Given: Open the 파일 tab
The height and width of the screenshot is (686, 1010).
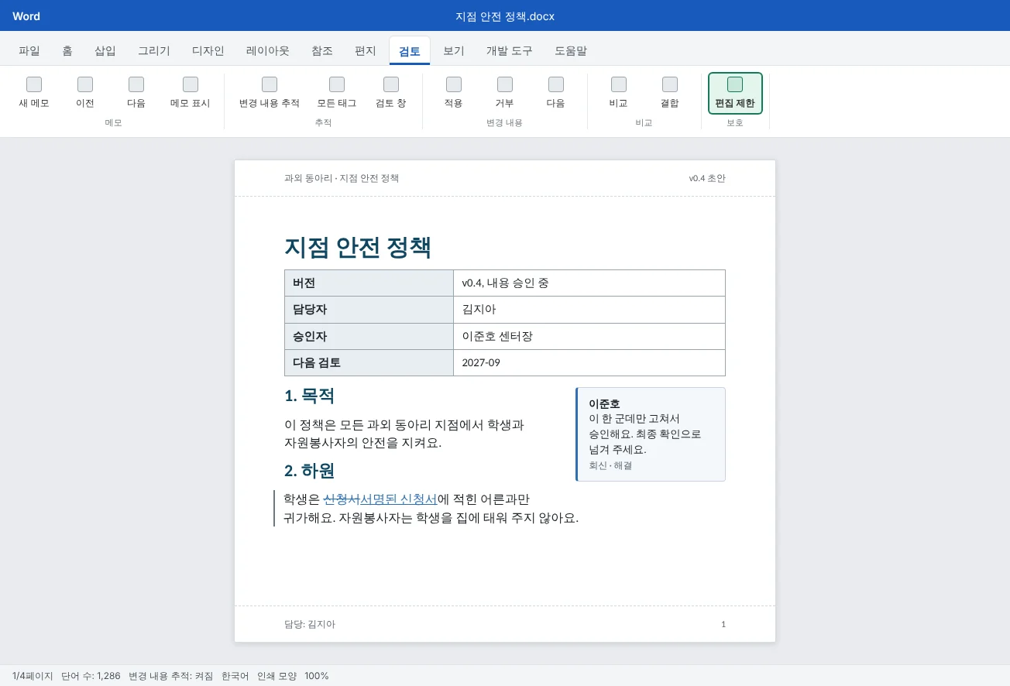Looking at the screenshot, I should [x=29, y=51].
